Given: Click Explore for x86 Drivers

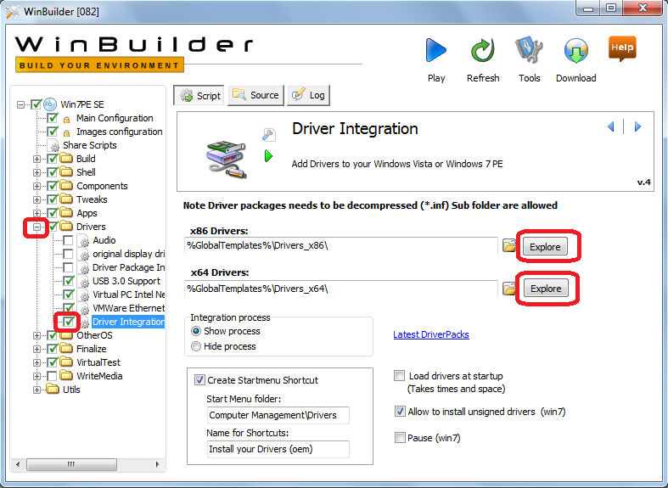Looking at the screenshot, I should pos(545,247).
